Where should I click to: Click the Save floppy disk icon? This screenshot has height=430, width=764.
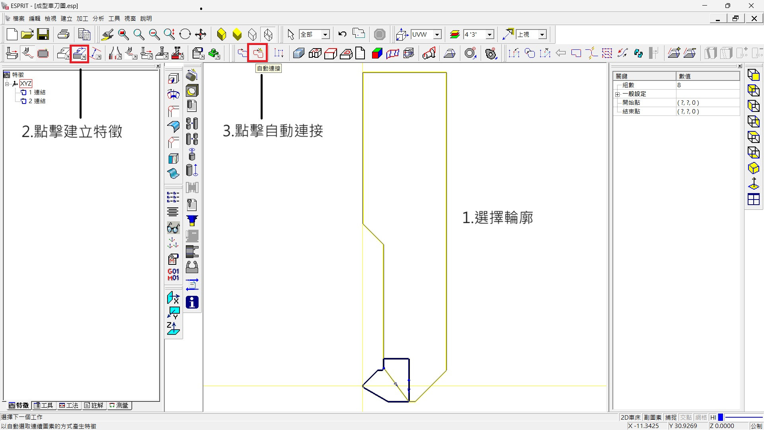coord(43,34)
